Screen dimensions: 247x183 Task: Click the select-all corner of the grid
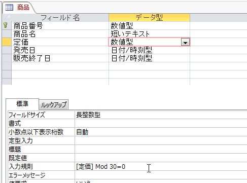coord(7,17)
